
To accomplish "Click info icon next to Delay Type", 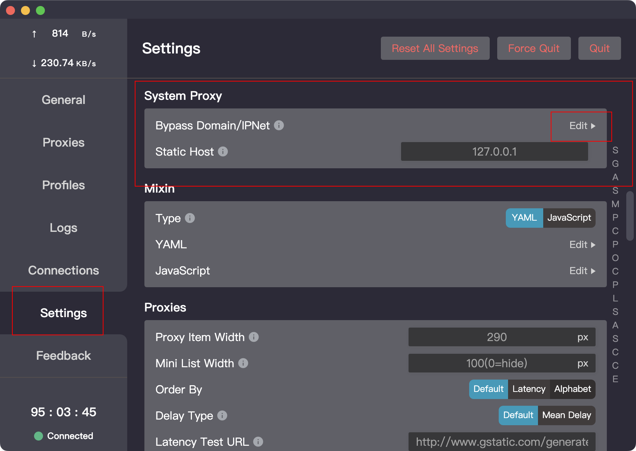I will (x=222, y=415).
